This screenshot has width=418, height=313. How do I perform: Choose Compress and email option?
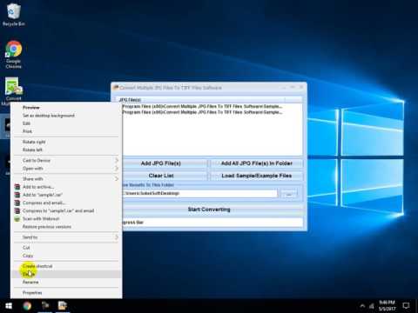pyautogui.click(x=66, y=203)
